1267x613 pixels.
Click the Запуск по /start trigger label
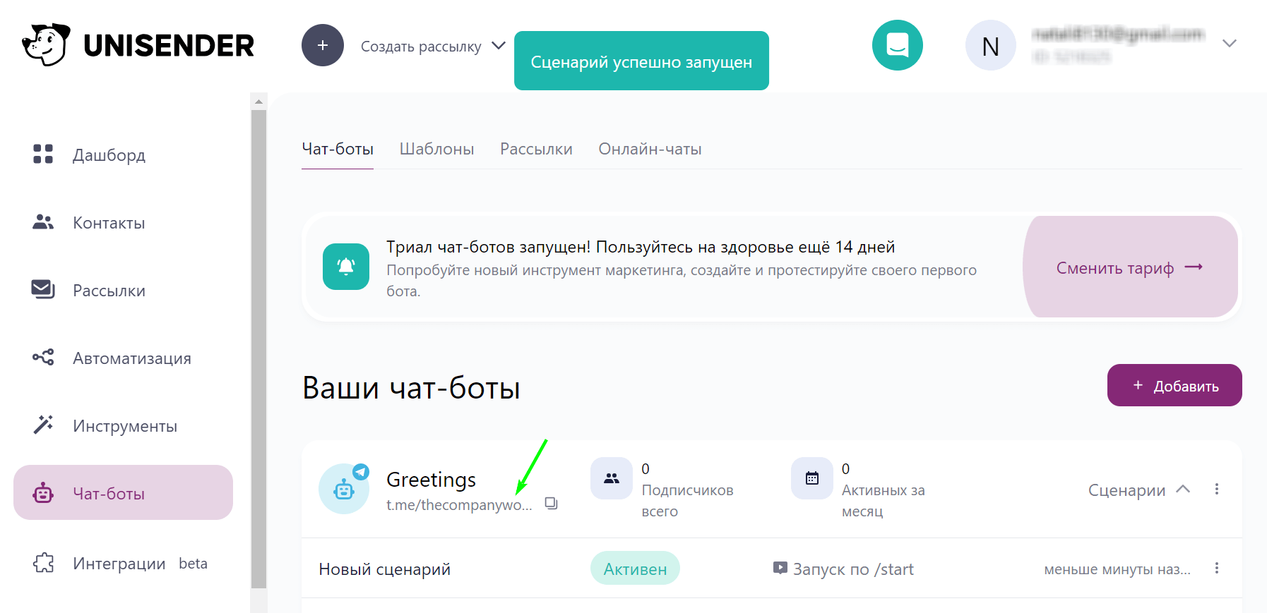point(843,569)
